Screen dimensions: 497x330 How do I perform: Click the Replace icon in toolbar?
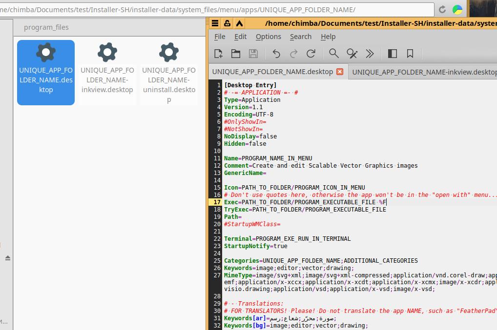point(352,54)
